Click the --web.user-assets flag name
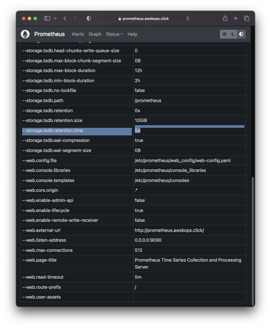 click(x=42, y=297)
